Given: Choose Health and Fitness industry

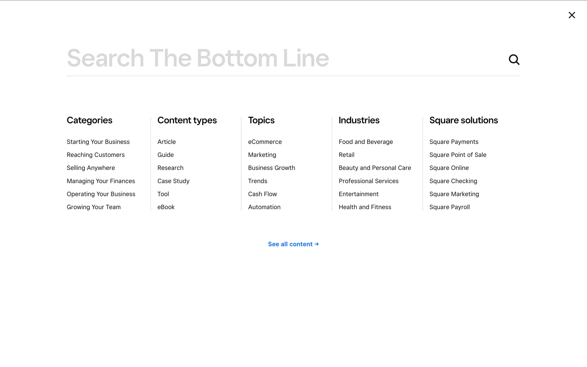Looking at the screenshot, I should (x=365, y=207).
